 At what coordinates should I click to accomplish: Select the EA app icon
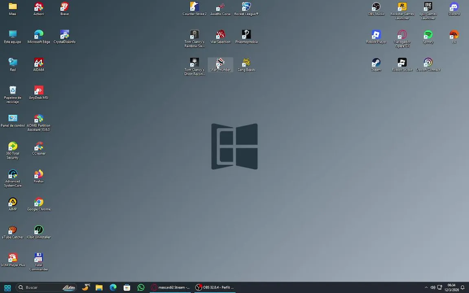[454, 37]
